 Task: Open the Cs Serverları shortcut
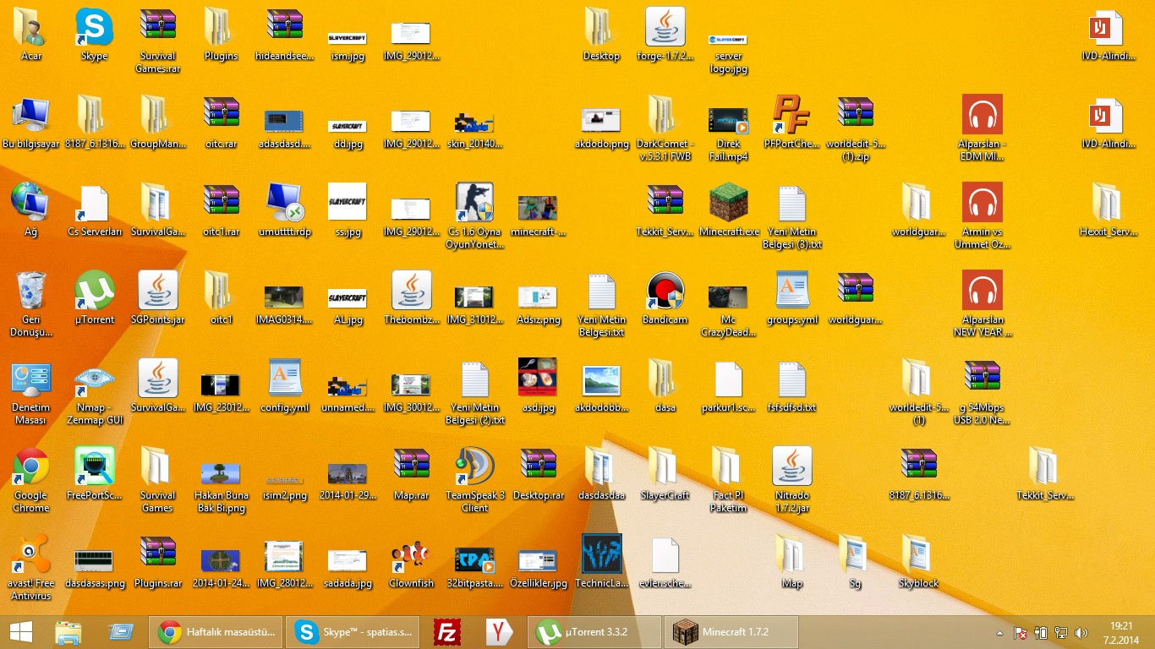pyautogui.click(x=94, y=211)
